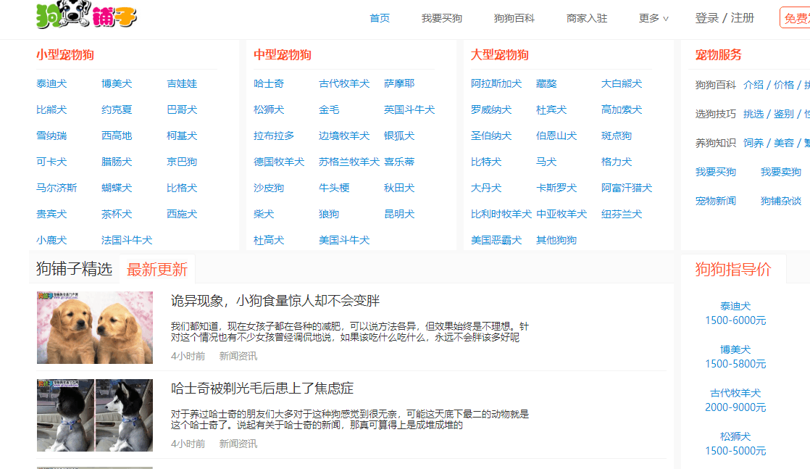Image resolution: width=810 pixels, height=469 pixels.
Task: Select 泰迪犬 in small dog list
Action: point(51,84)
